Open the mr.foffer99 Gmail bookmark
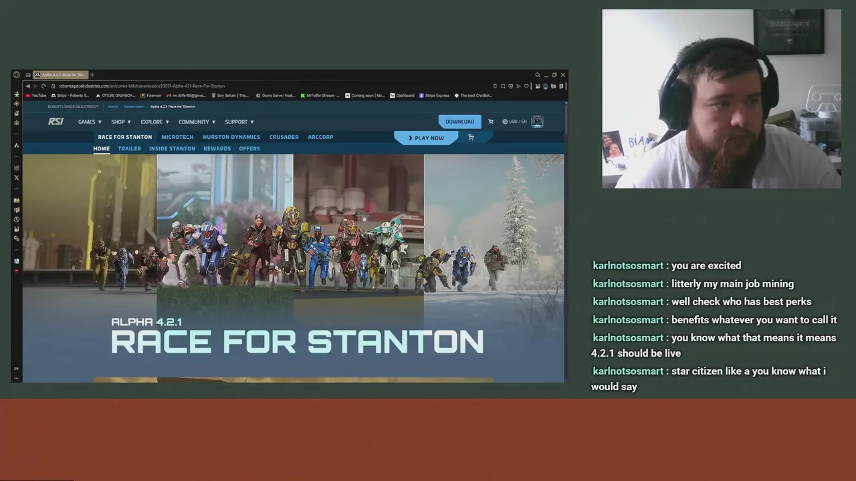 click(187, 96)
